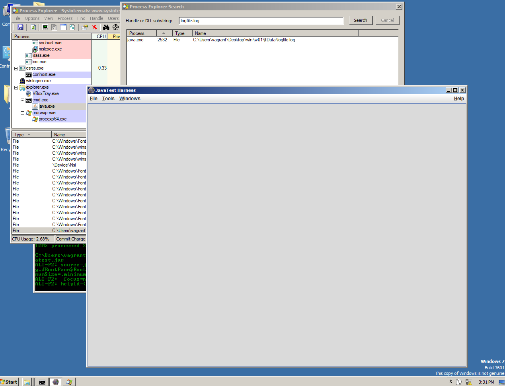Click the crosshair Find Window target icon
Screen dimensions: 505x386
click(115, 27)
